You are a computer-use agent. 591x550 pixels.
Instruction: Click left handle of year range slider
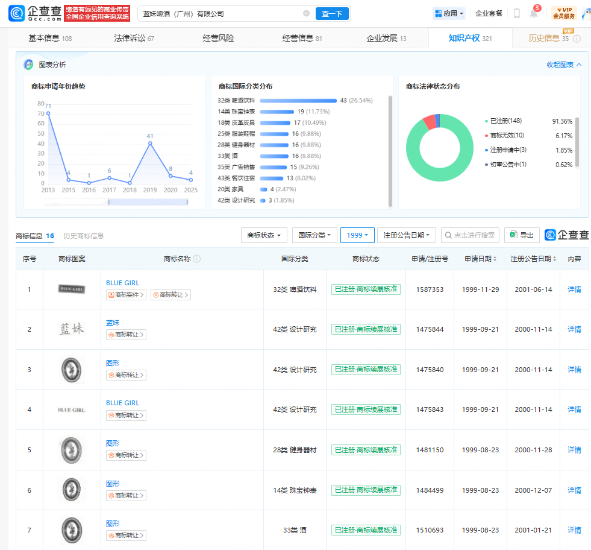109,202
